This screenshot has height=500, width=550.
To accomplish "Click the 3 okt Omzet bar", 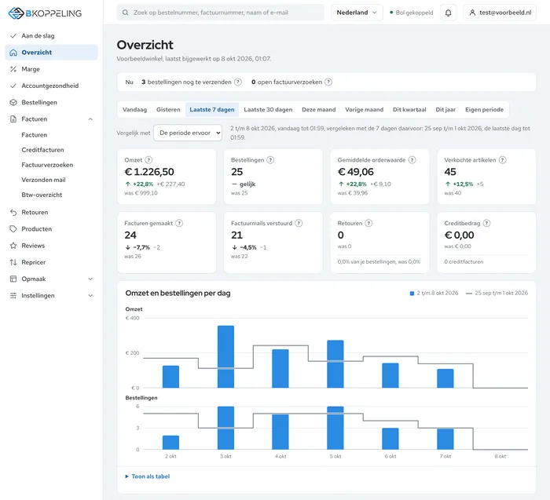I will pyautogui.click(x=225, y=356).
